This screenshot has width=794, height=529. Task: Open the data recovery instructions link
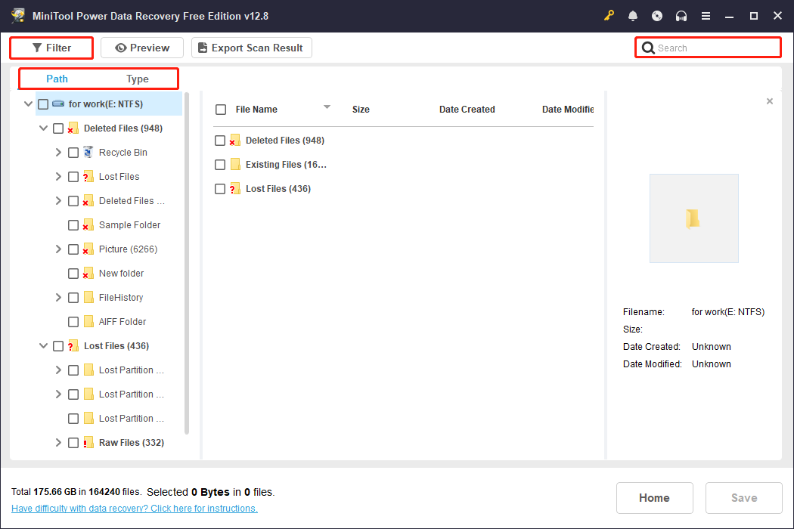[134, 508]
